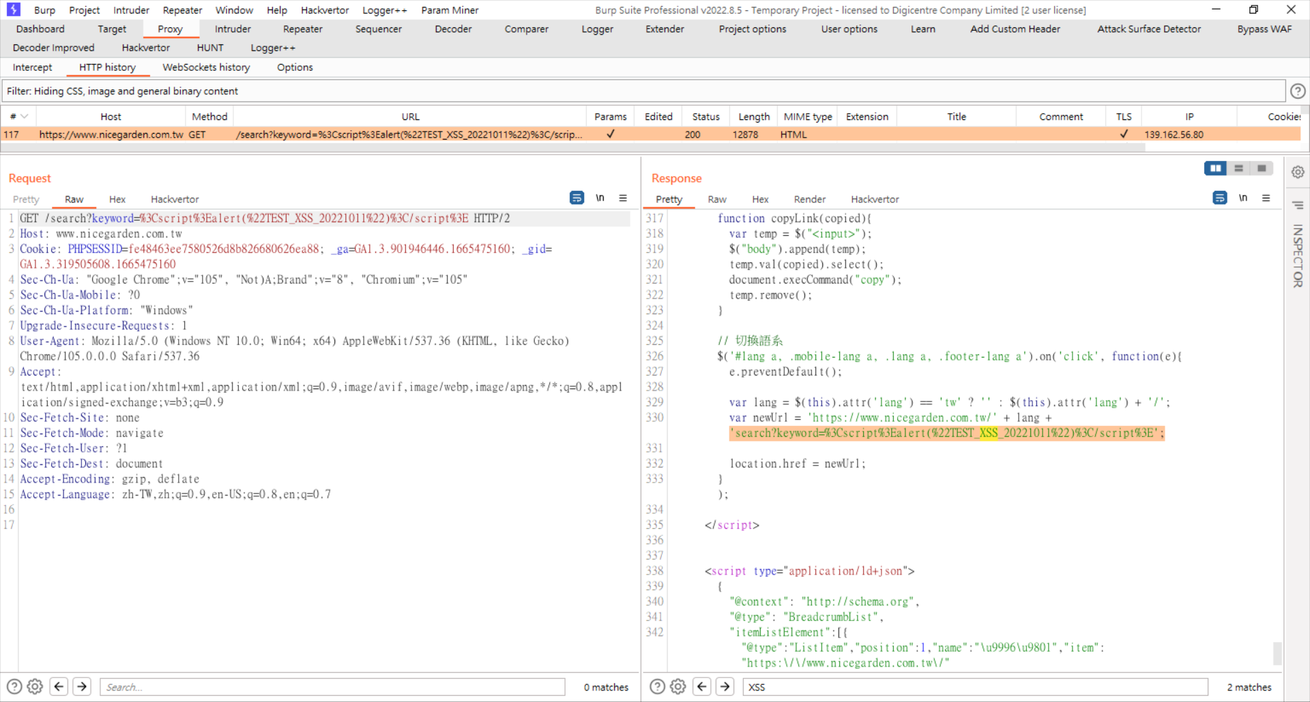Switch to the Sequencer tab
The width and height of the screenshot is (1310, 702).
tap(379, 29)
